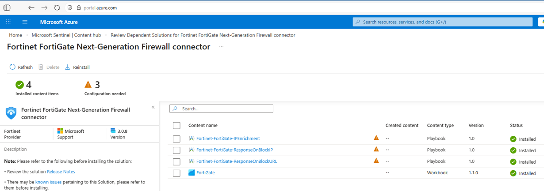Image resolution: width=544 pixels, height=191 pixels.
Task: Click the Microsoft Azure home title
Action: pyautogui.click(x=59, y=22)
